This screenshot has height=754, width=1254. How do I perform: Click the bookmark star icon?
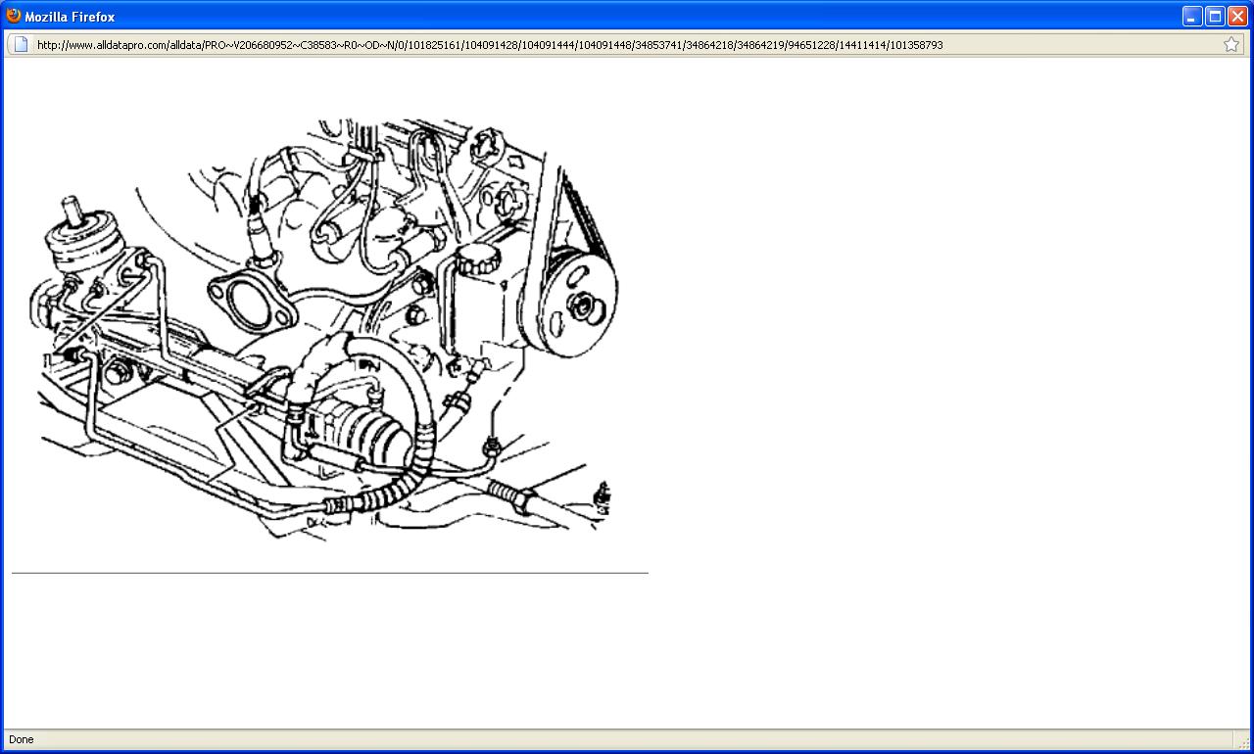click(x=1231, y=44)
